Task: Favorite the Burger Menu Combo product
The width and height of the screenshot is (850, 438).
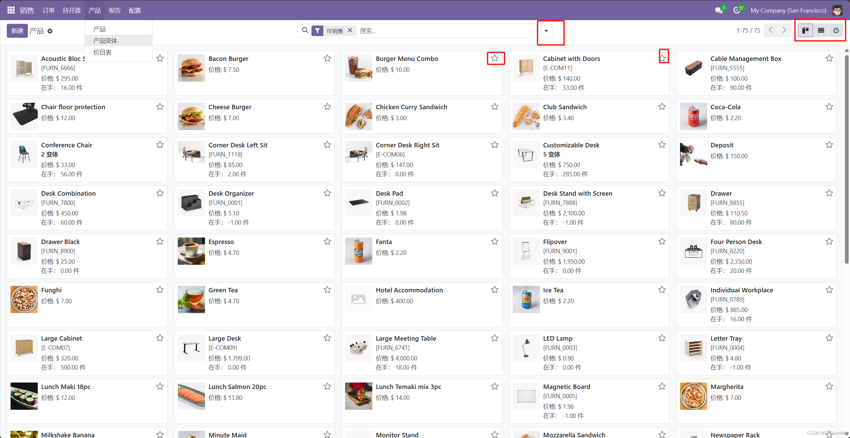Action: [x=495, y=58]
